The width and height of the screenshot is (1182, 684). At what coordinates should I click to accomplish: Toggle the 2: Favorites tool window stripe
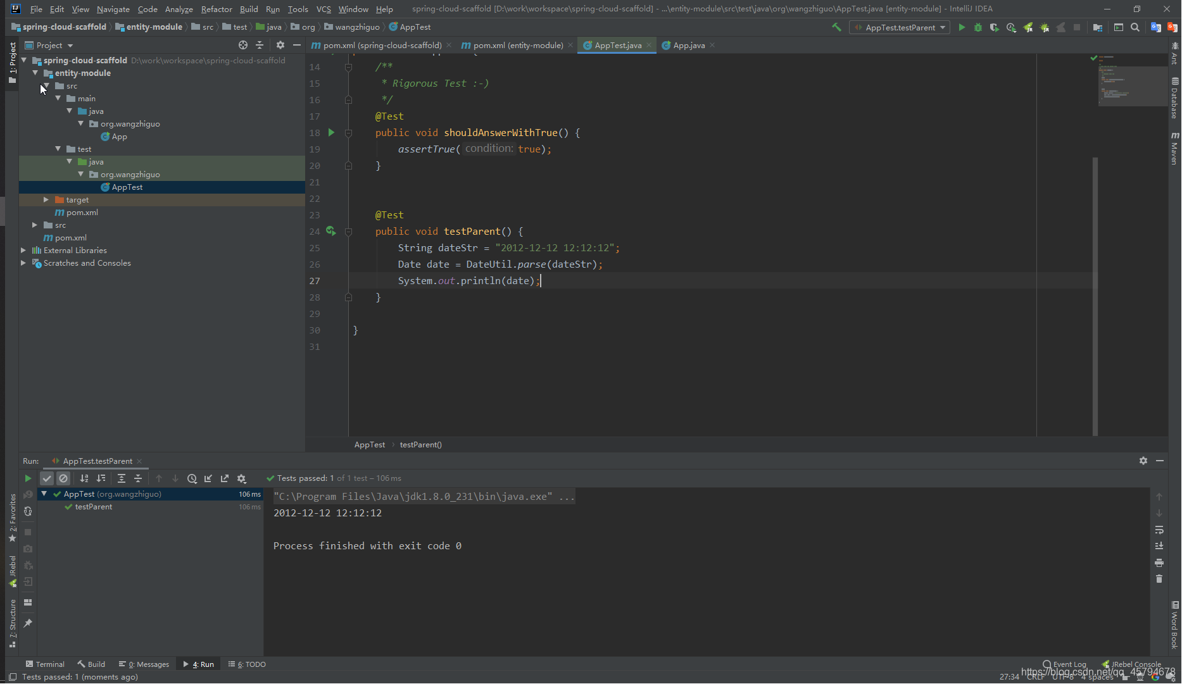pyautogui.click(x=12, y=518)
